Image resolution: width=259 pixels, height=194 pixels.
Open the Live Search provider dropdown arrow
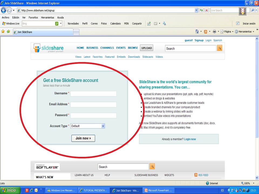pos(256,10)
